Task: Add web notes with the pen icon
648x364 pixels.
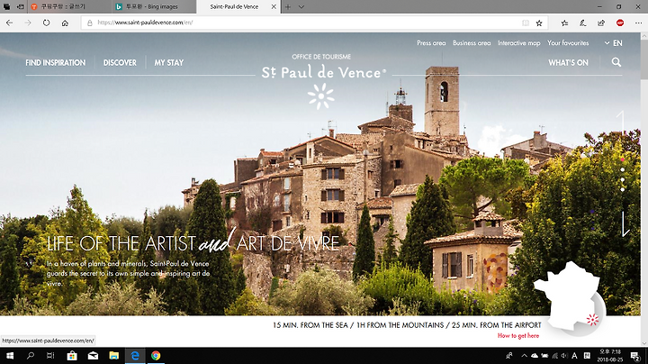Action: coord(582,23)
